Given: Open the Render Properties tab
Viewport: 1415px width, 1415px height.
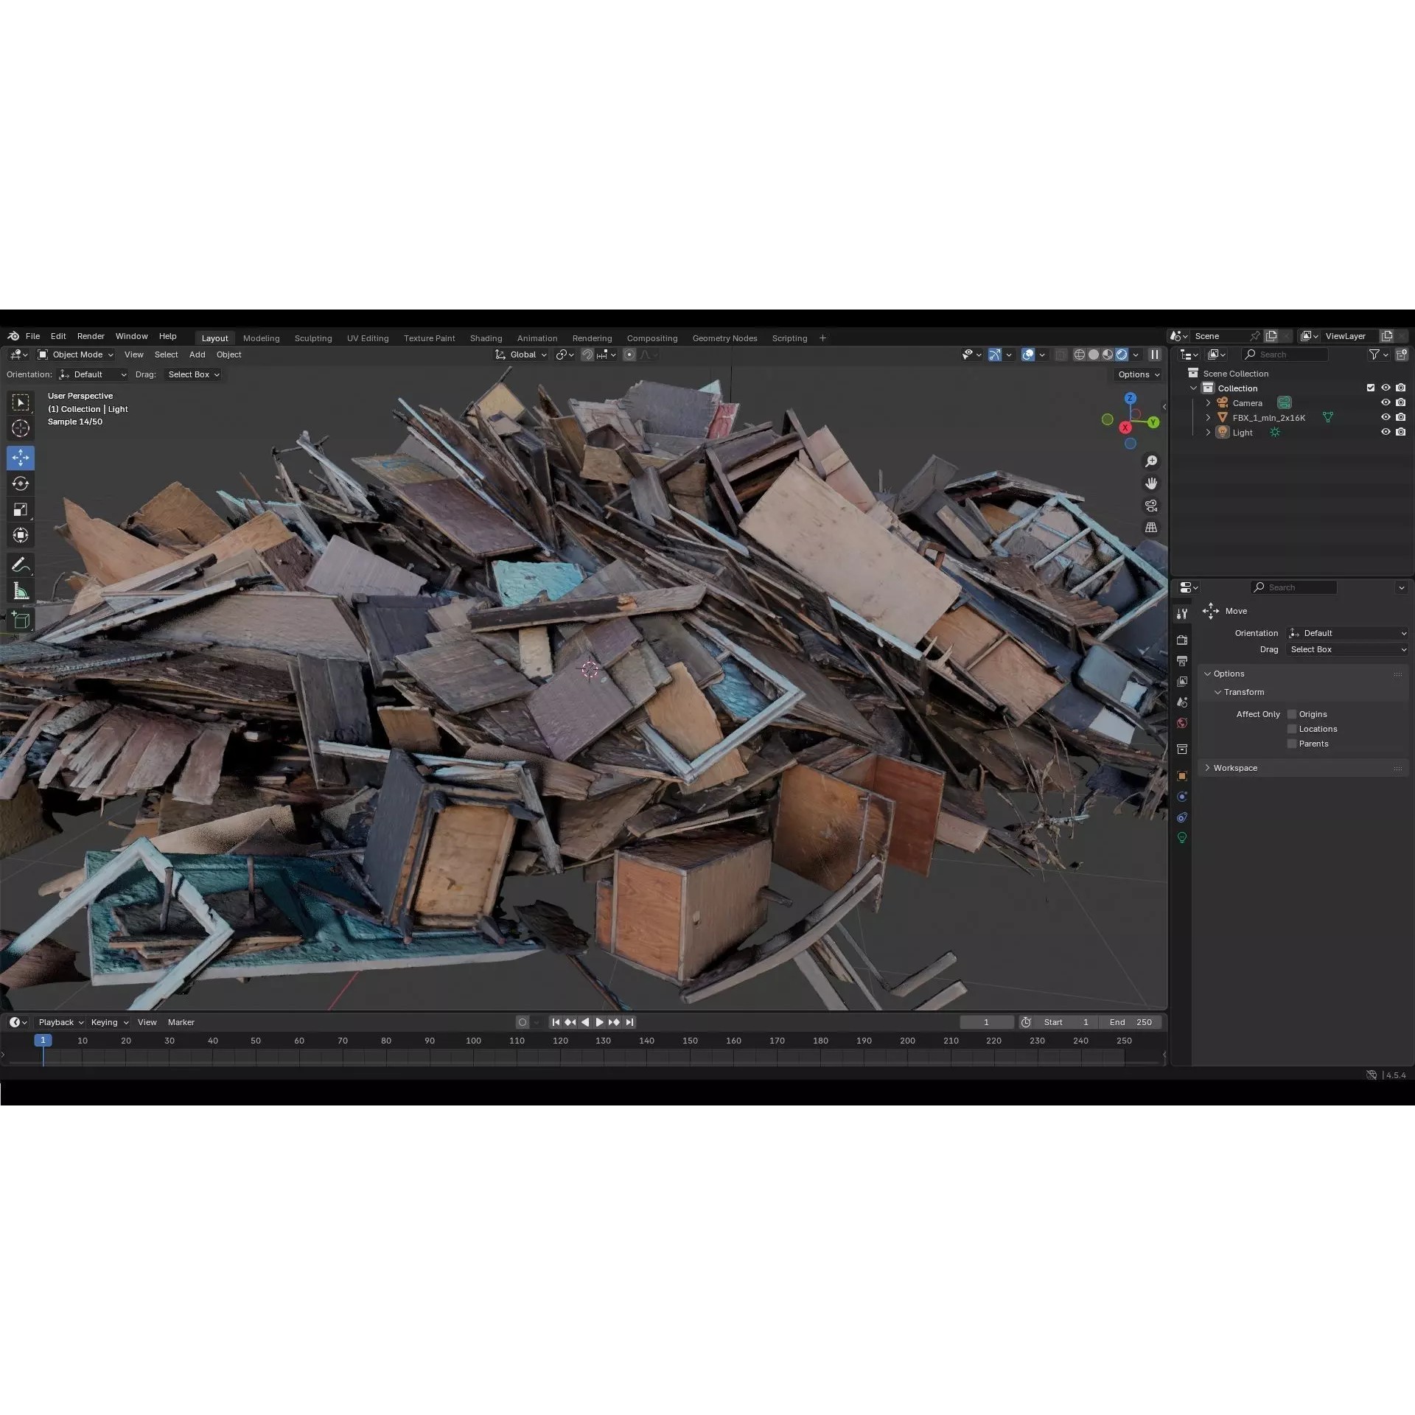Looking at the screenshot, I should tap(1182, 640).
